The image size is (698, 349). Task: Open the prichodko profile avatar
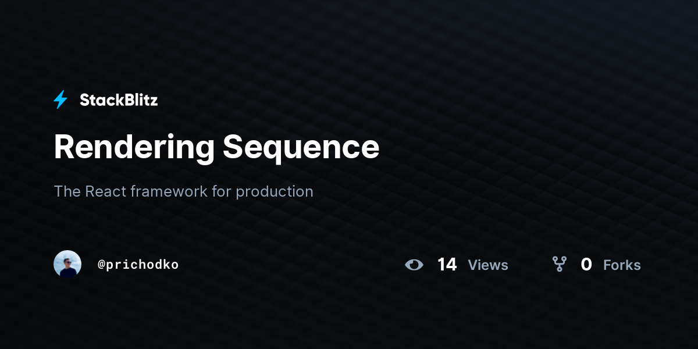click(x=67, y=264)
